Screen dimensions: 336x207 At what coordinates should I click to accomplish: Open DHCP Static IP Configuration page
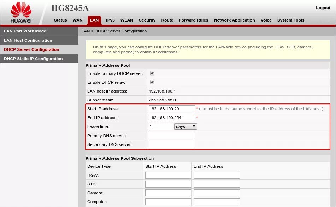pyautogui.click(x=39, y=59)
